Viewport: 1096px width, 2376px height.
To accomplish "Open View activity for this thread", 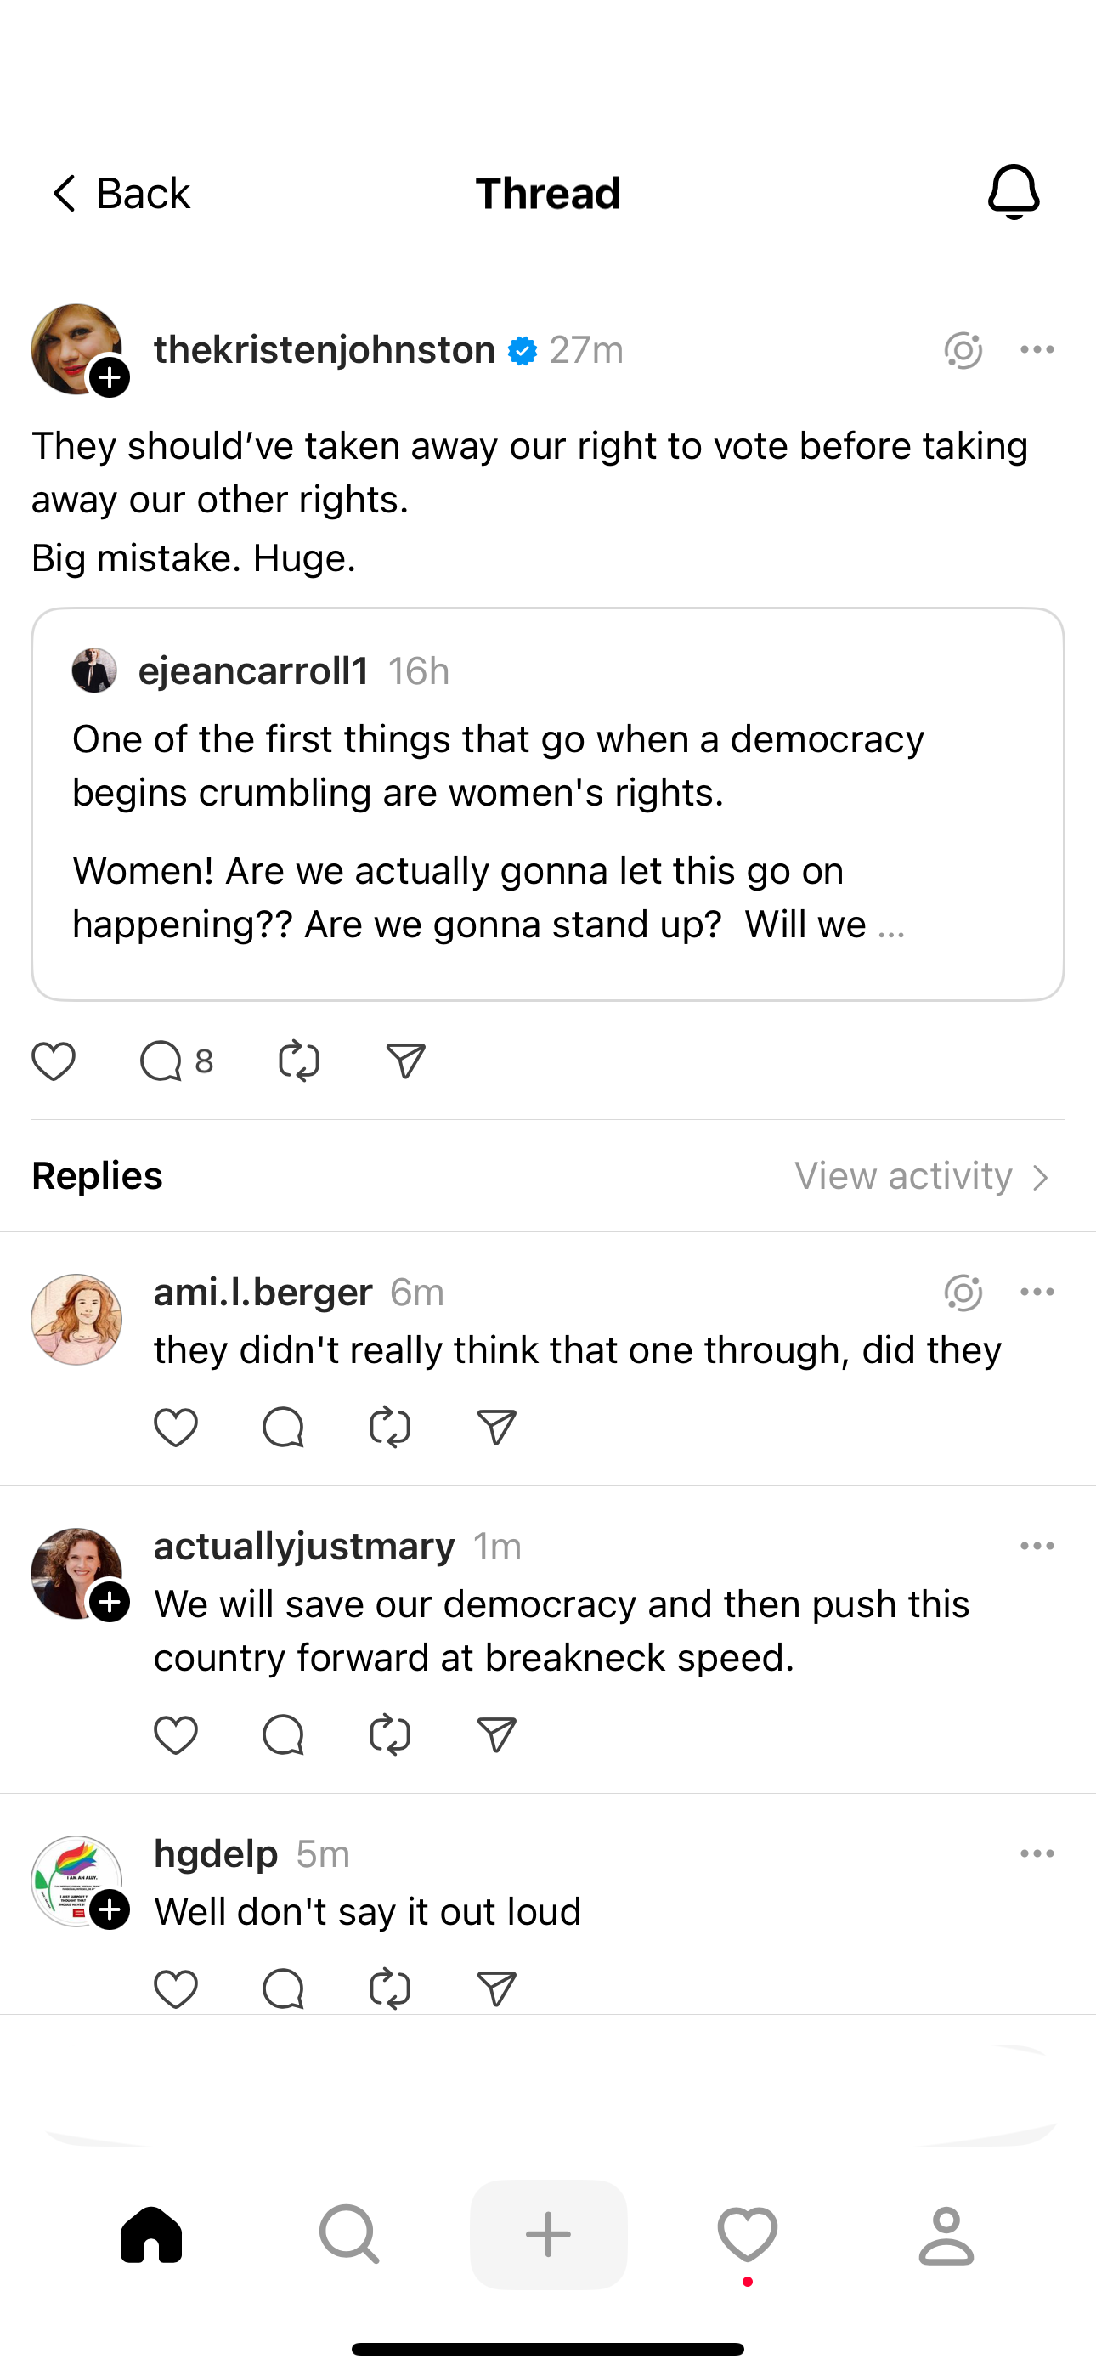I will pyautogui.click(x=923, y=1176).
